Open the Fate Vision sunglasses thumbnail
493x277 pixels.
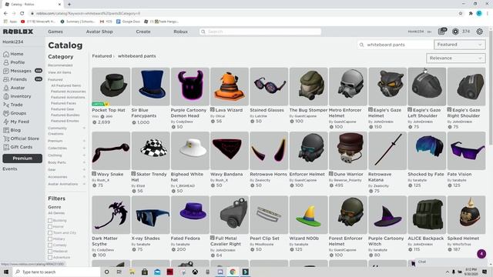tap(466, 151)
